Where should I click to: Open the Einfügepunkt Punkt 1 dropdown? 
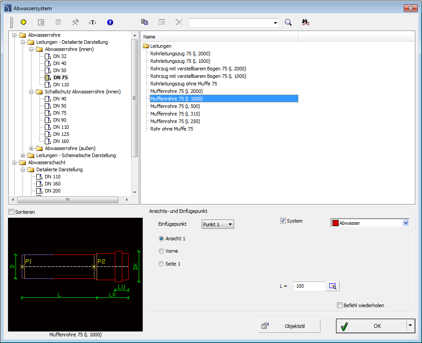[218, 224]
